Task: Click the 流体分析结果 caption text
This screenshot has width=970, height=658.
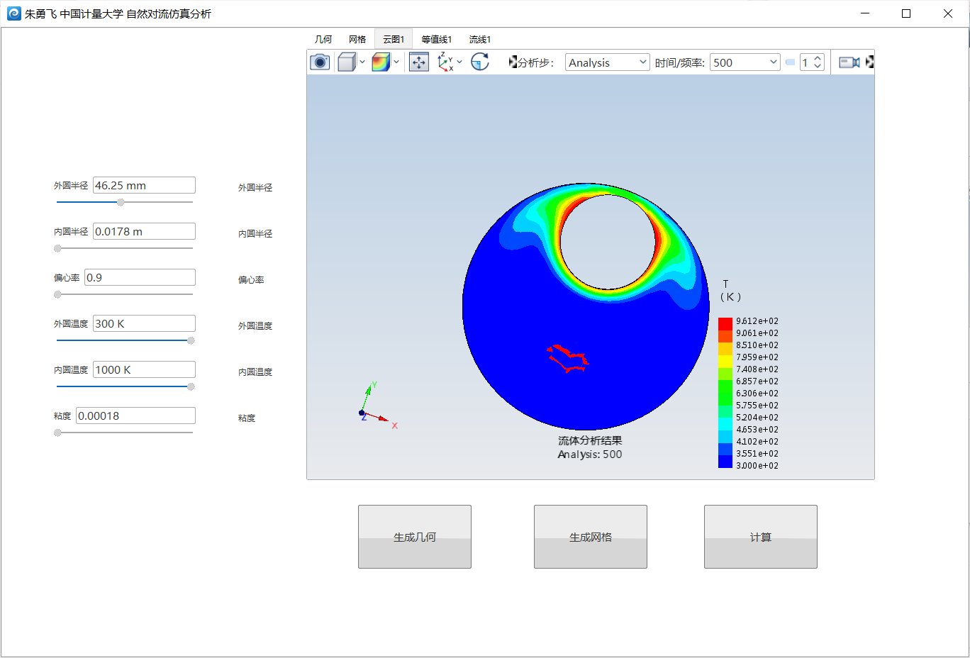Action: pos(590,440)
